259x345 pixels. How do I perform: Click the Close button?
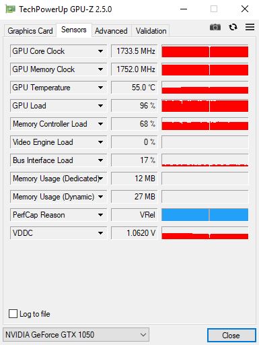pos(231,336)
